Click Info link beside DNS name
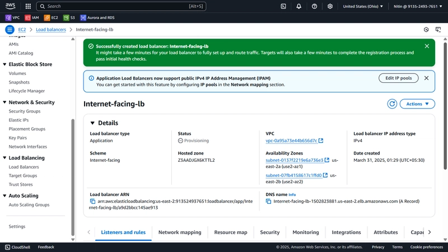This screenshot has width=448, height=252. pos(292,194)
